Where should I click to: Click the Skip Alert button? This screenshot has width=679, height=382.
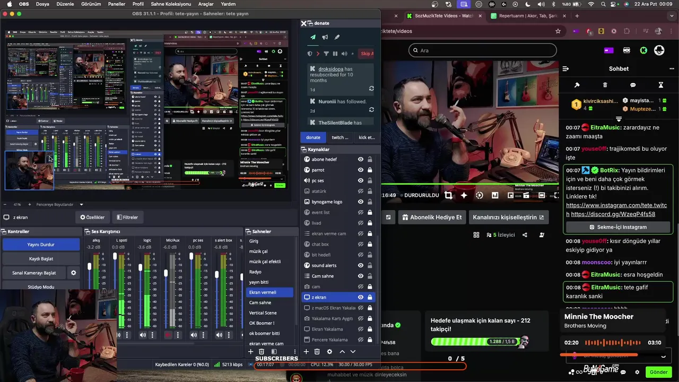point(367,54)
